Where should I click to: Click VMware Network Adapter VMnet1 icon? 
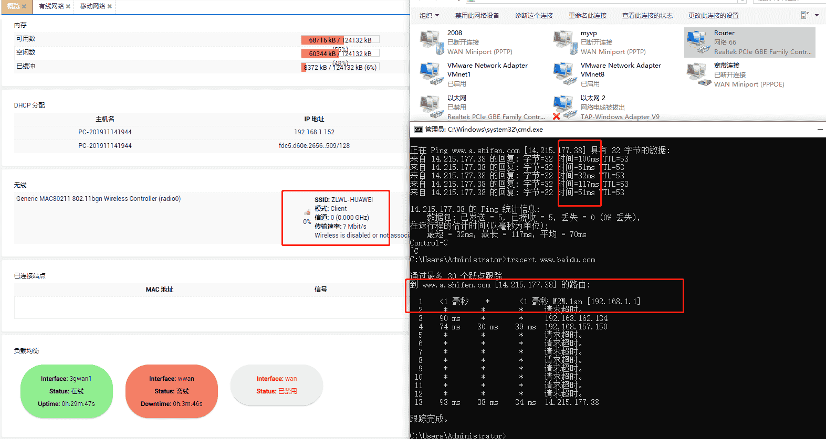click(x=432, y=74)
